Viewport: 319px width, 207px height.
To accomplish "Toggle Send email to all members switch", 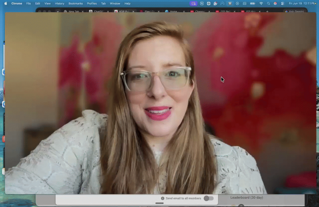I will [x=209, y=198].
